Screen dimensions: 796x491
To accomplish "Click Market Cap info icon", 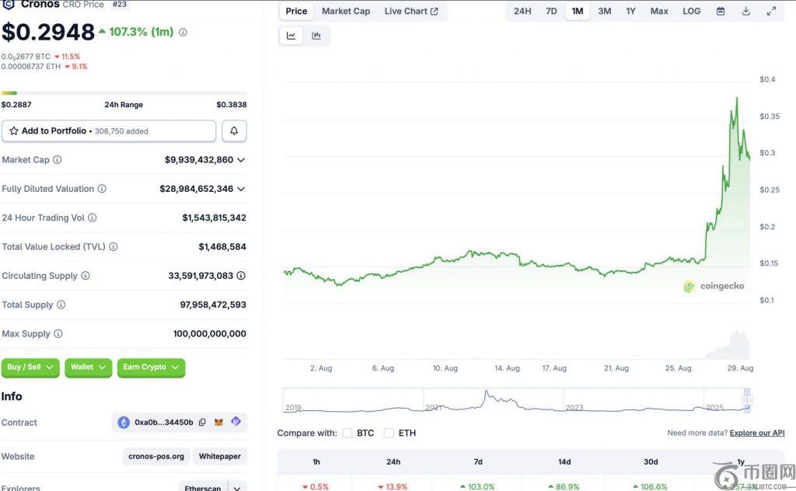I will (57, 160).
